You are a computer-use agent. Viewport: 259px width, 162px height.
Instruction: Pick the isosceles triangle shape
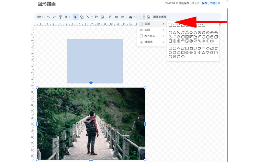tap(175, 33)
